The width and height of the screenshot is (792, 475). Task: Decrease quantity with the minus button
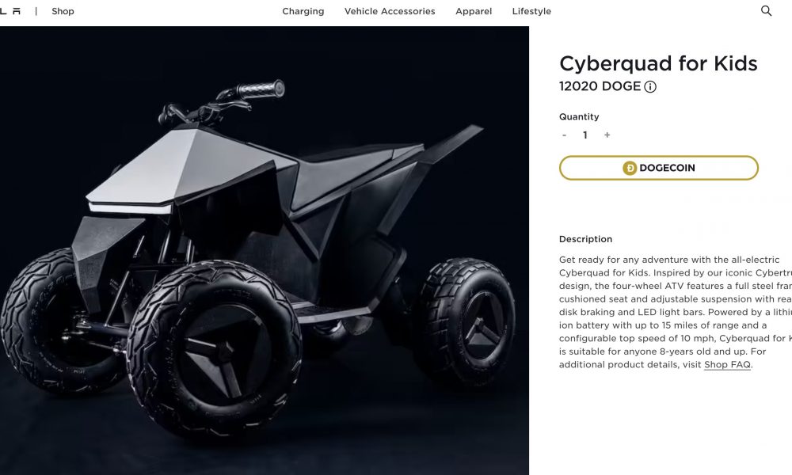coord(564,135)
